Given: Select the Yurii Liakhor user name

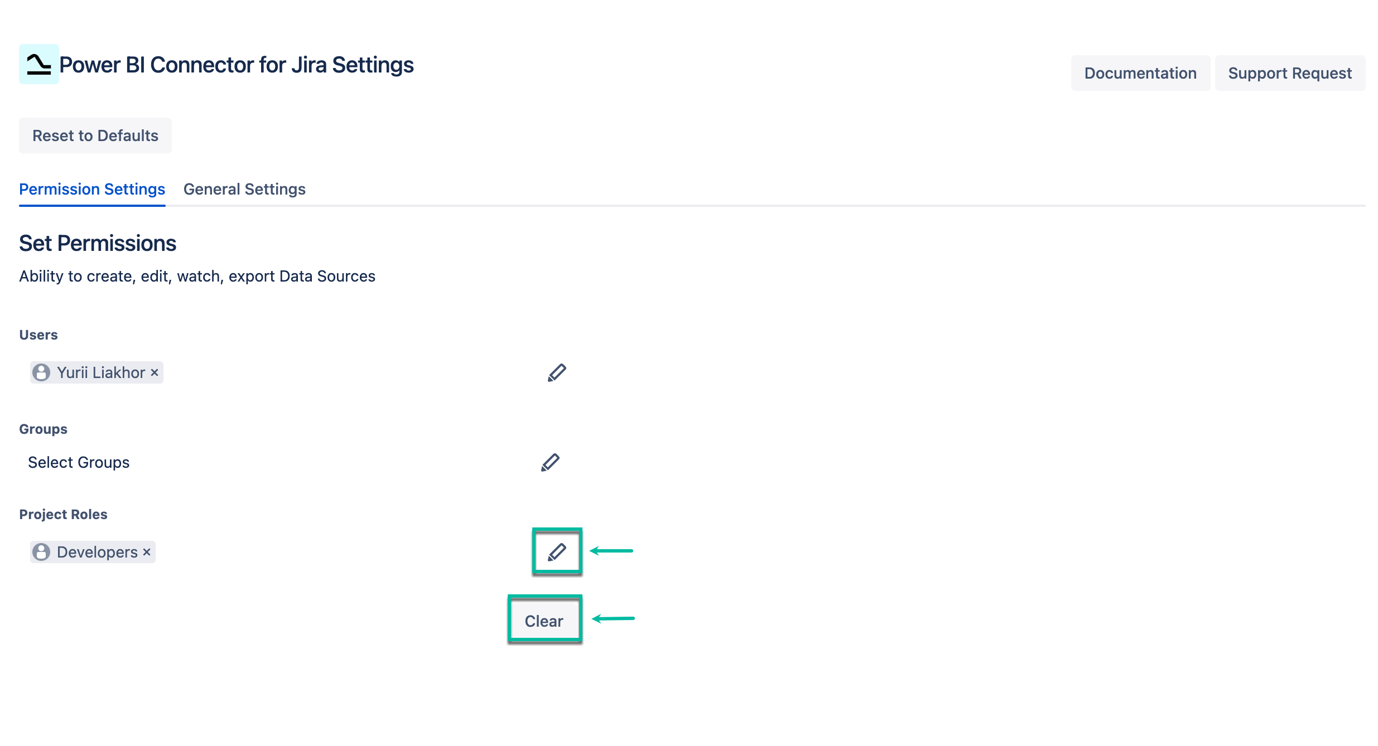Looking at the screenshot, I should coord(101,372).
